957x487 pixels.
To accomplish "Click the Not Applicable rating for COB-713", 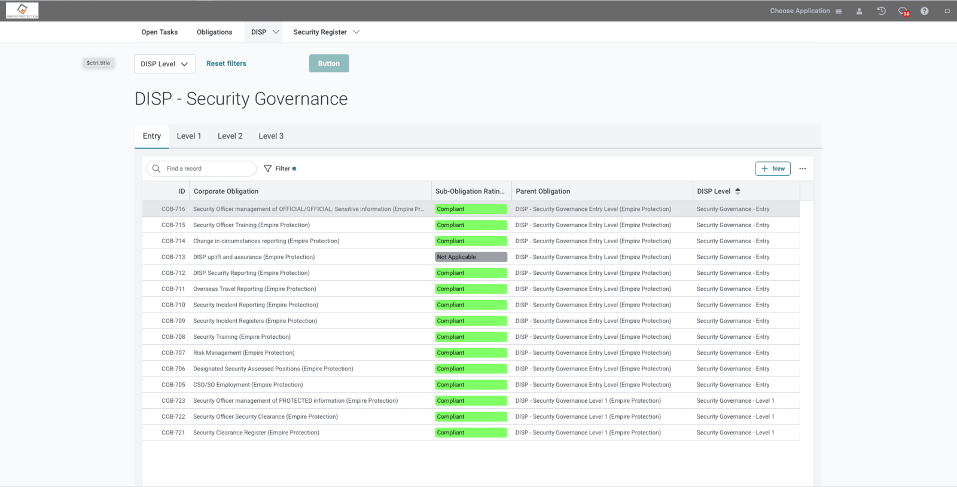I will click(471, 257).
